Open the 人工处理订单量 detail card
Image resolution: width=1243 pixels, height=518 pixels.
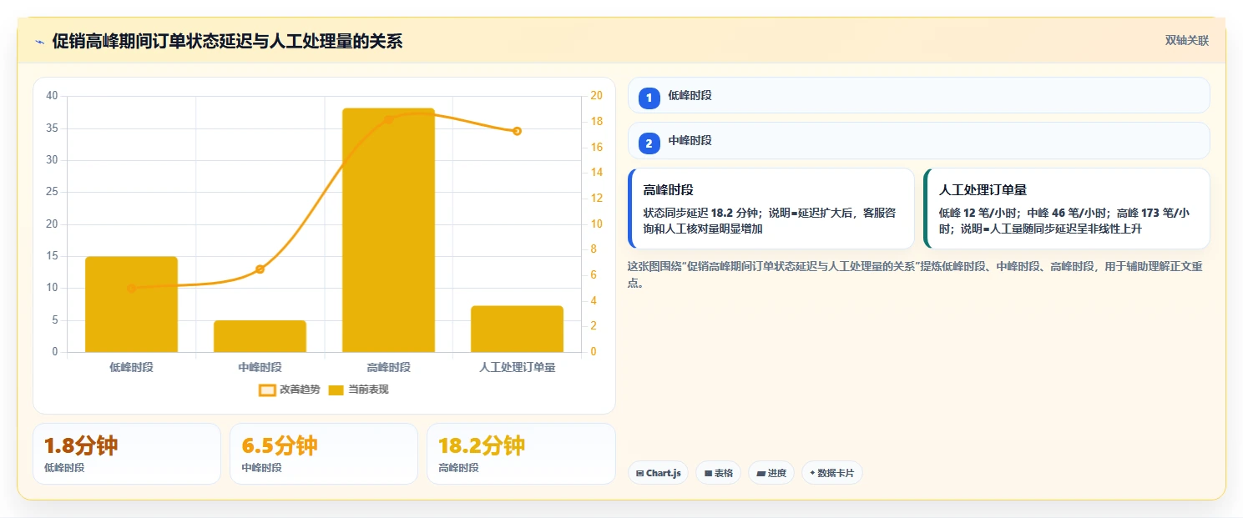tap(1066, 209)
